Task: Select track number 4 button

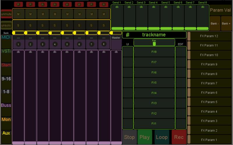Action: click(x=55, y=44)
